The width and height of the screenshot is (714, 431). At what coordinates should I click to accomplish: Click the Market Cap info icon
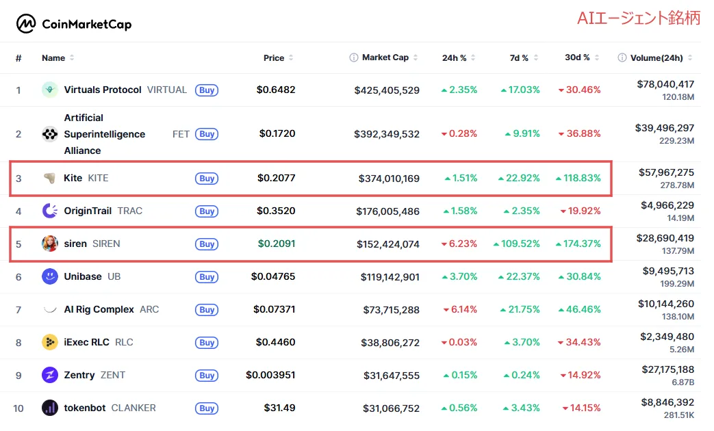[354, 57]
